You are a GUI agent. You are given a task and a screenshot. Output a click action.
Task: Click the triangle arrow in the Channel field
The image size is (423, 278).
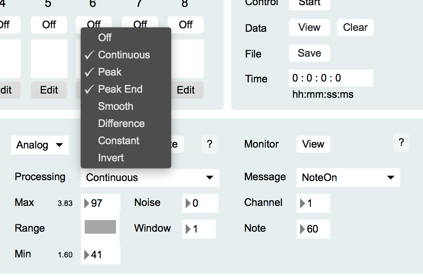pos(303,203)
